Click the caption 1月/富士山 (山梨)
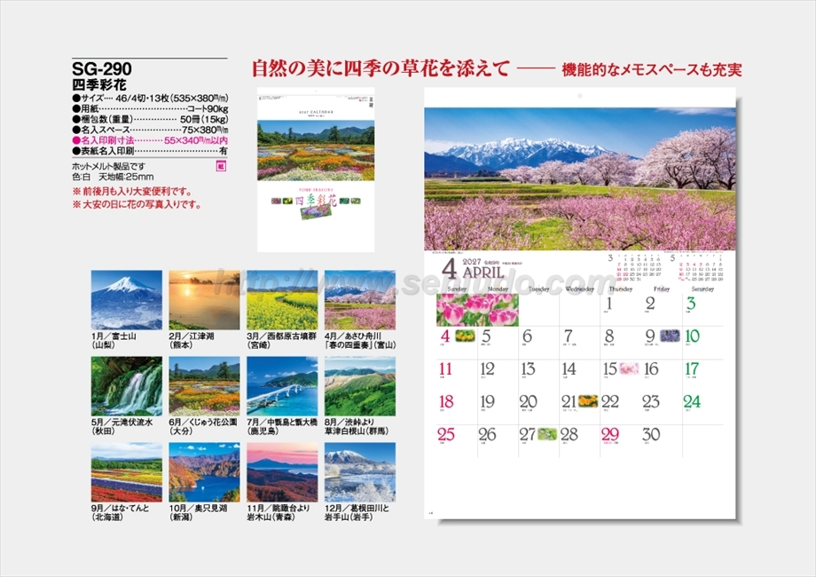The width and height of the screenshot is (816, 577). [x=114, y=341]
